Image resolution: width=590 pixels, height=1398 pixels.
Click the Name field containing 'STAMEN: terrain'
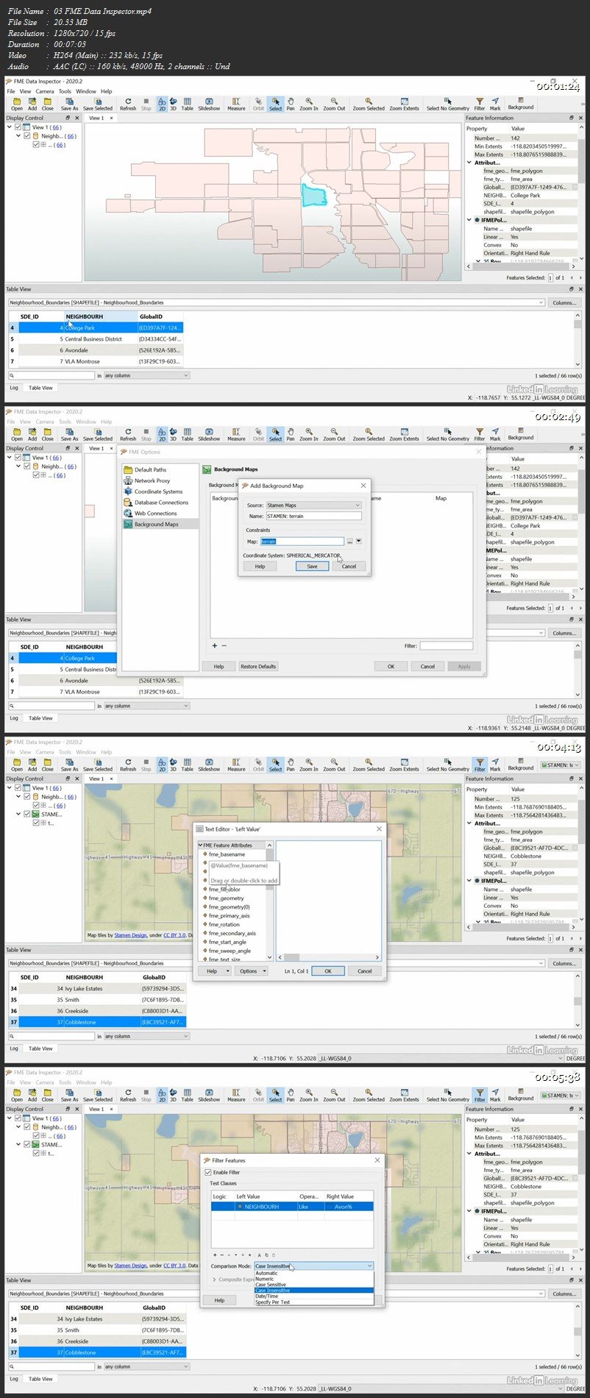[313, 516]
